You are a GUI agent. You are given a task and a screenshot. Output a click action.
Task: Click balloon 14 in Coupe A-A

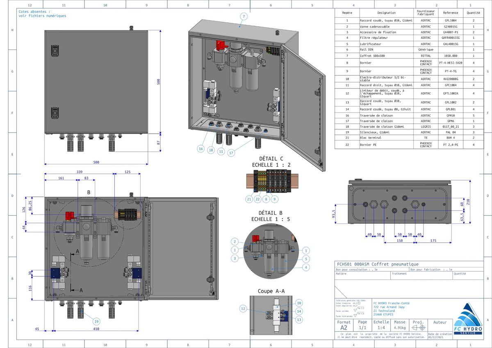click(x=299, y=311)
